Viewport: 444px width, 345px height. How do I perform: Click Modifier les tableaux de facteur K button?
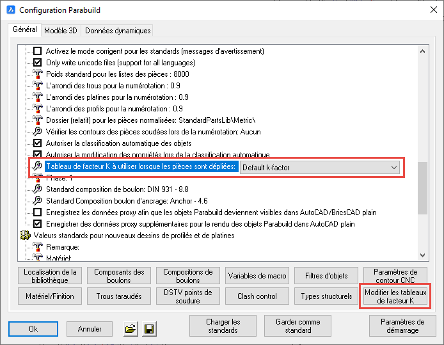[x=394, y=296]
